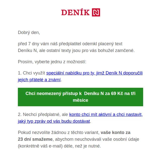Click 'abychom neuchovávali vaše osobní údaje' text
Image resolution: width=161 pixels, height=150 pixels.
pyautogui.click(x=97, y=139)
